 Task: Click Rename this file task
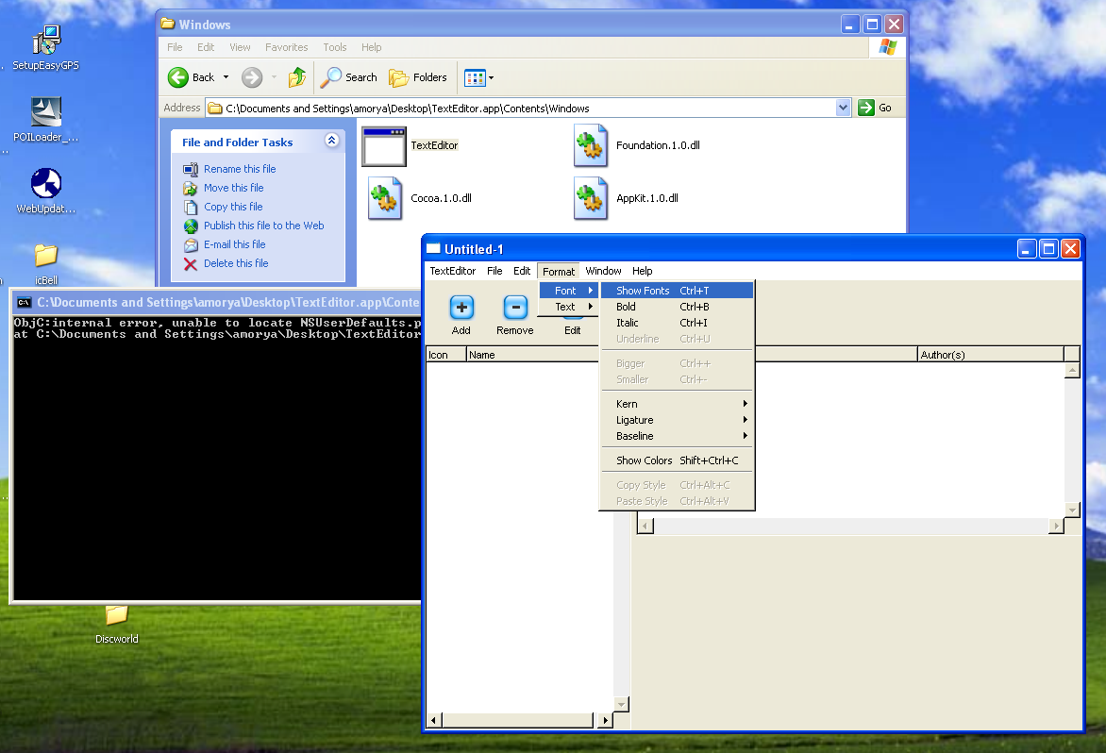tap(240, 169)
